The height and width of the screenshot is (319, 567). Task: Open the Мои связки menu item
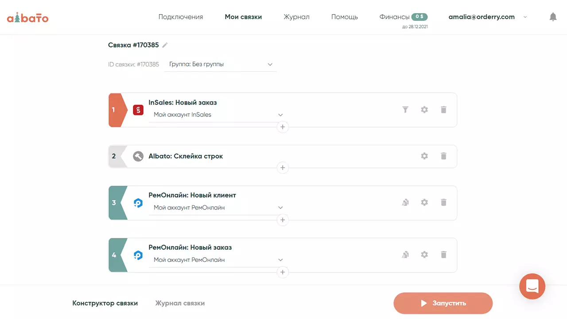coord(243,17)
